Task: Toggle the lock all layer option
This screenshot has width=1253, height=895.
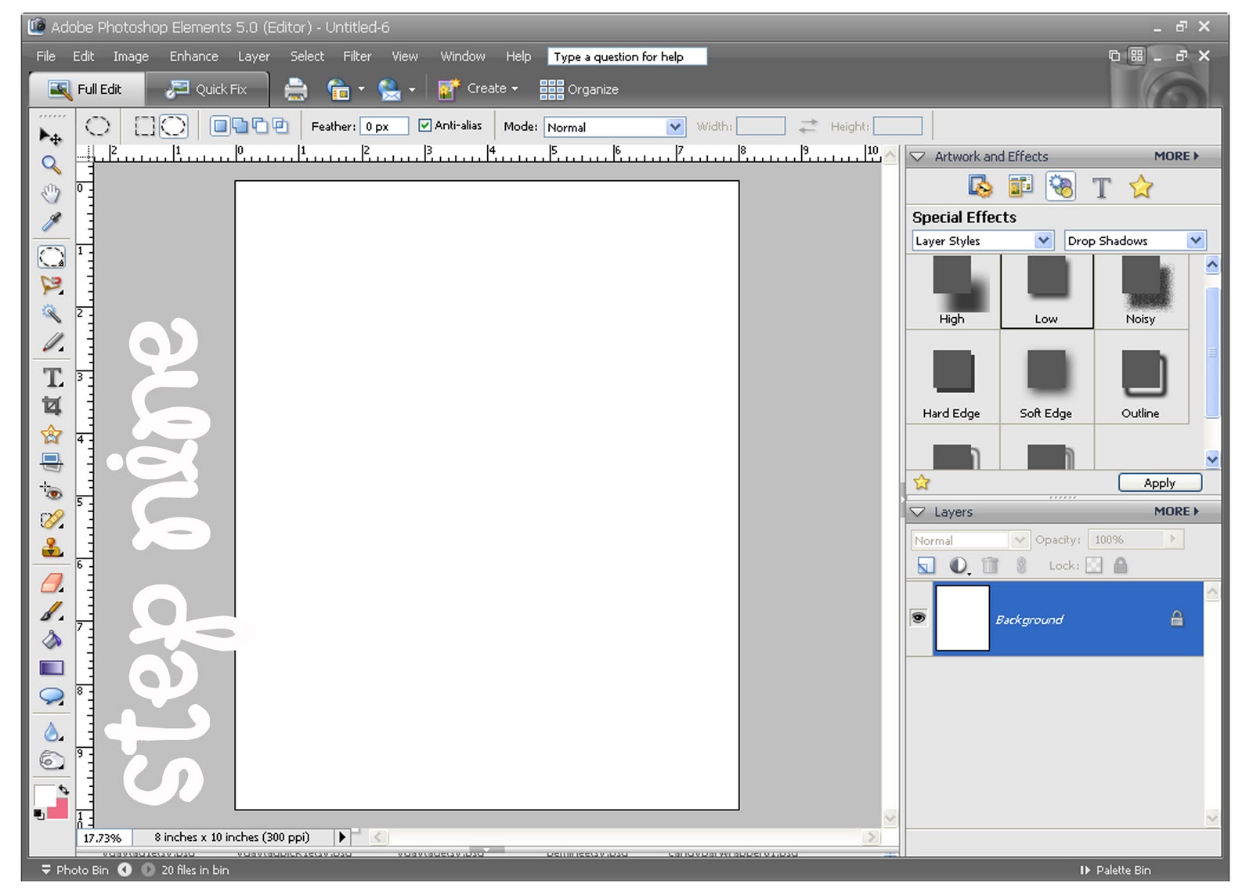Action: [x=1121, y=565]
